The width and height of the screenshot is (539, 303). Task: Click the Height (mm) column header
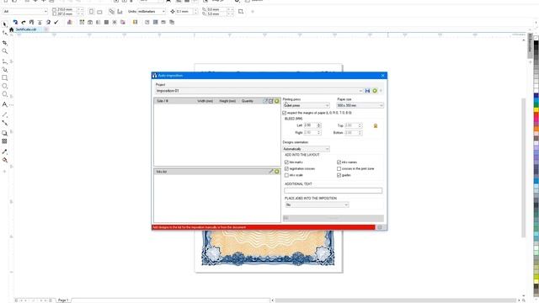pos(227,101)
